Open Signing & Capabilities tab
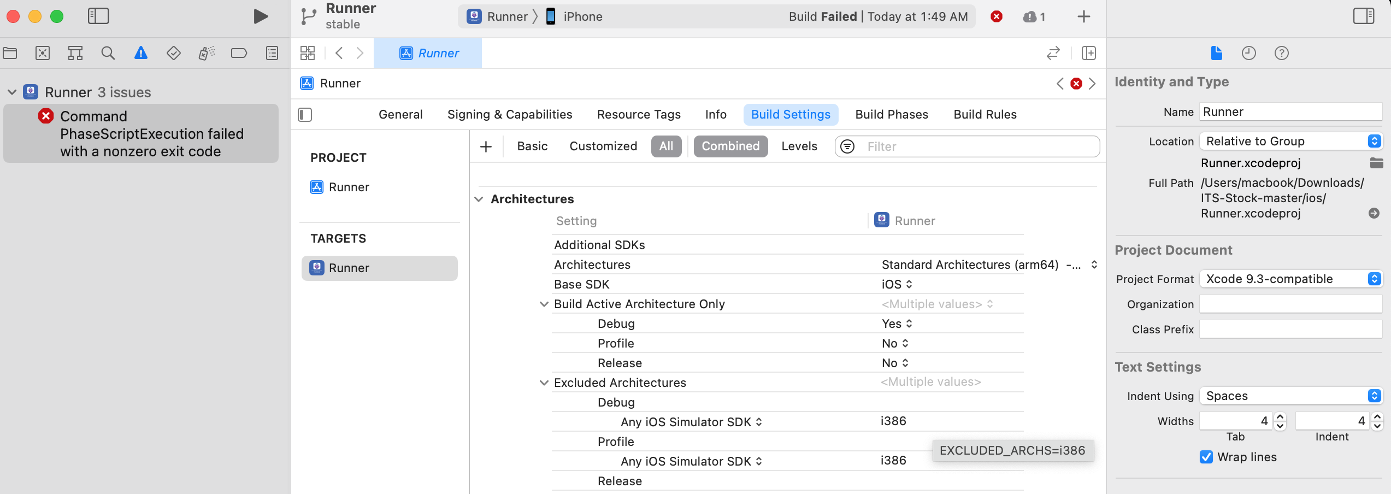The height and width of the screenshot is (494, 1391). [510, 115]
